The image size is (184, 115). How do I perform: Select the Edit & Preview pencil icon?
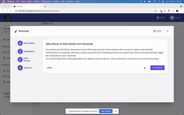[20, 59]
